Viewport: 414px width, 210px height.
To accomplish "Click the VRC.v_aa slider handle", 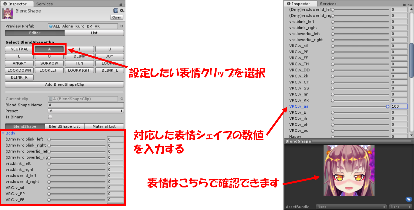I will click(388, 106).
